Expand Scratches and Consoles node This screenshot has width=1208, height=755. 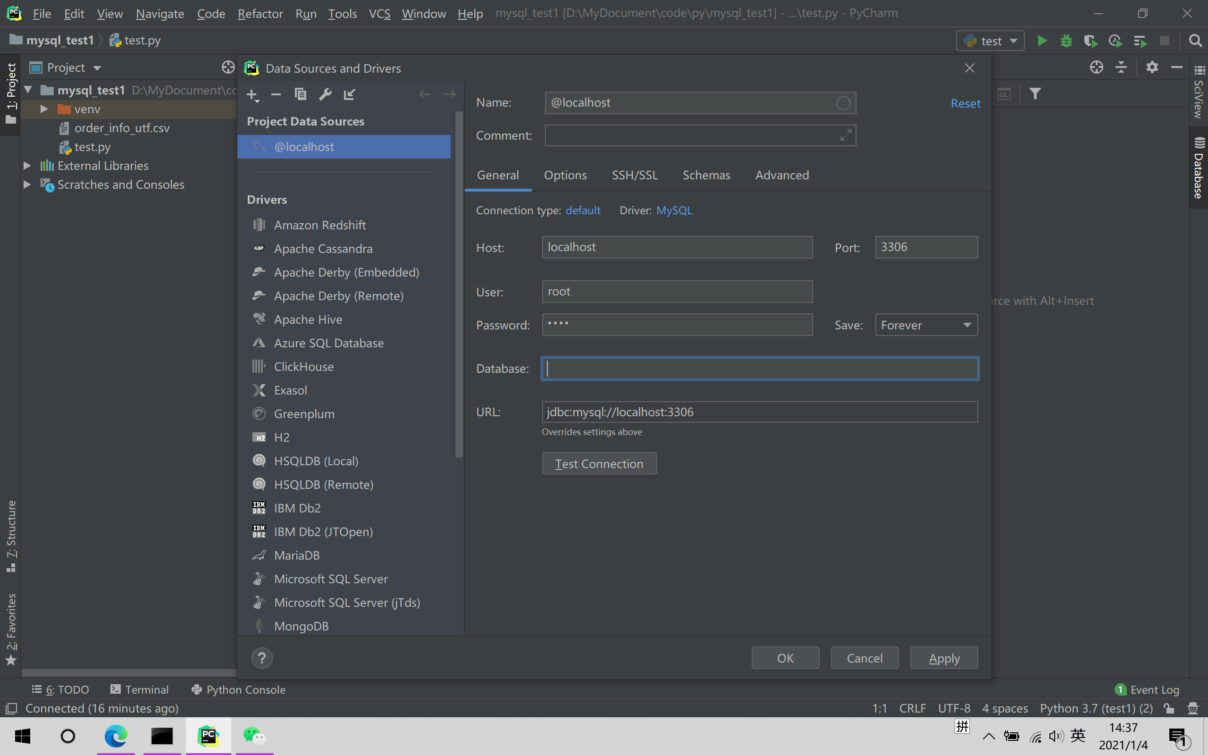point(27,184)
